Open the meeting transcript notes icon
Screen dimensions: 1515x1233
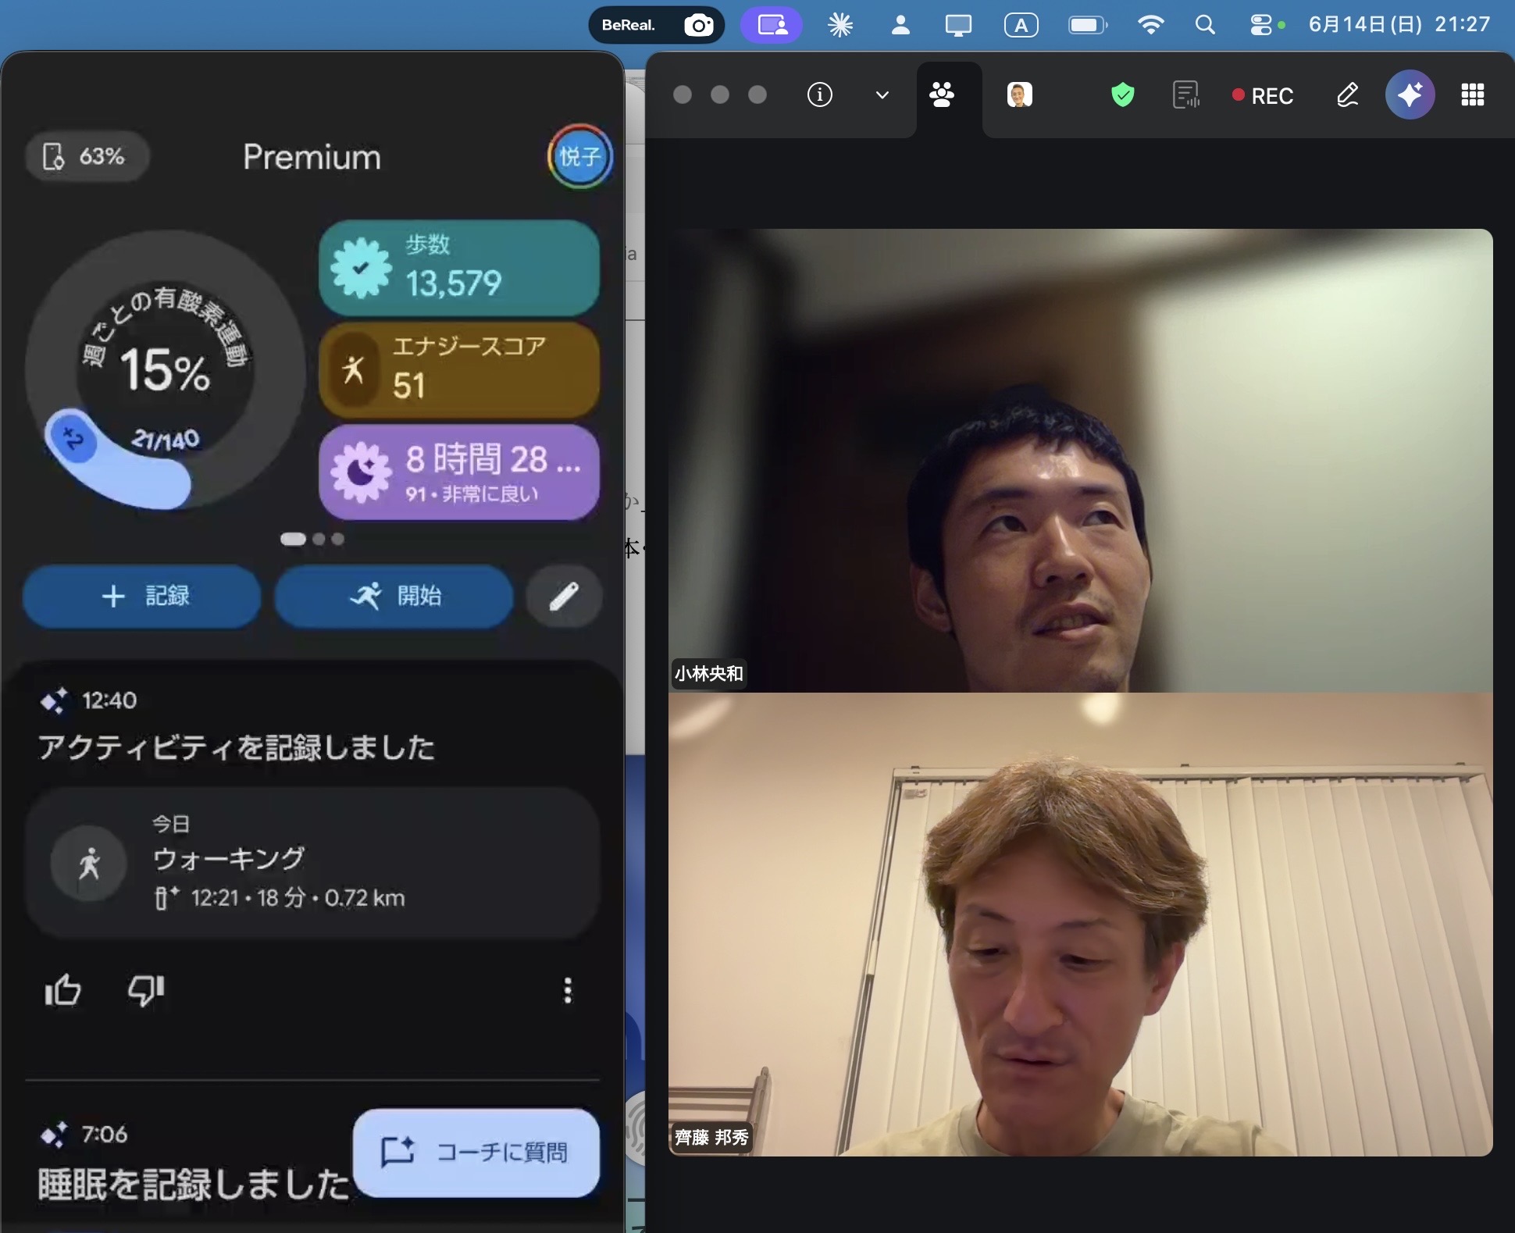pyautogui.click(x=1186, y=95)
